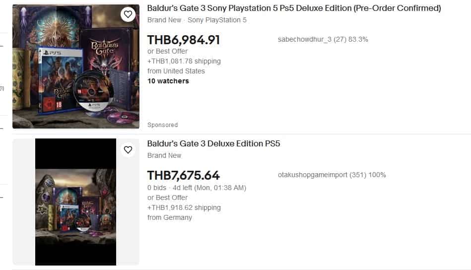The height and width of the screenshot is (270, 471).
Task: View seller otakushopgameimport info
Action: (332, 175)
